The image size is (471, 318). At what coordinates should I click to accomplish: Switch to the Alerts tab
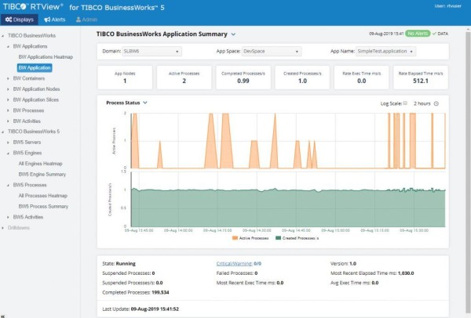click(55, 20)
